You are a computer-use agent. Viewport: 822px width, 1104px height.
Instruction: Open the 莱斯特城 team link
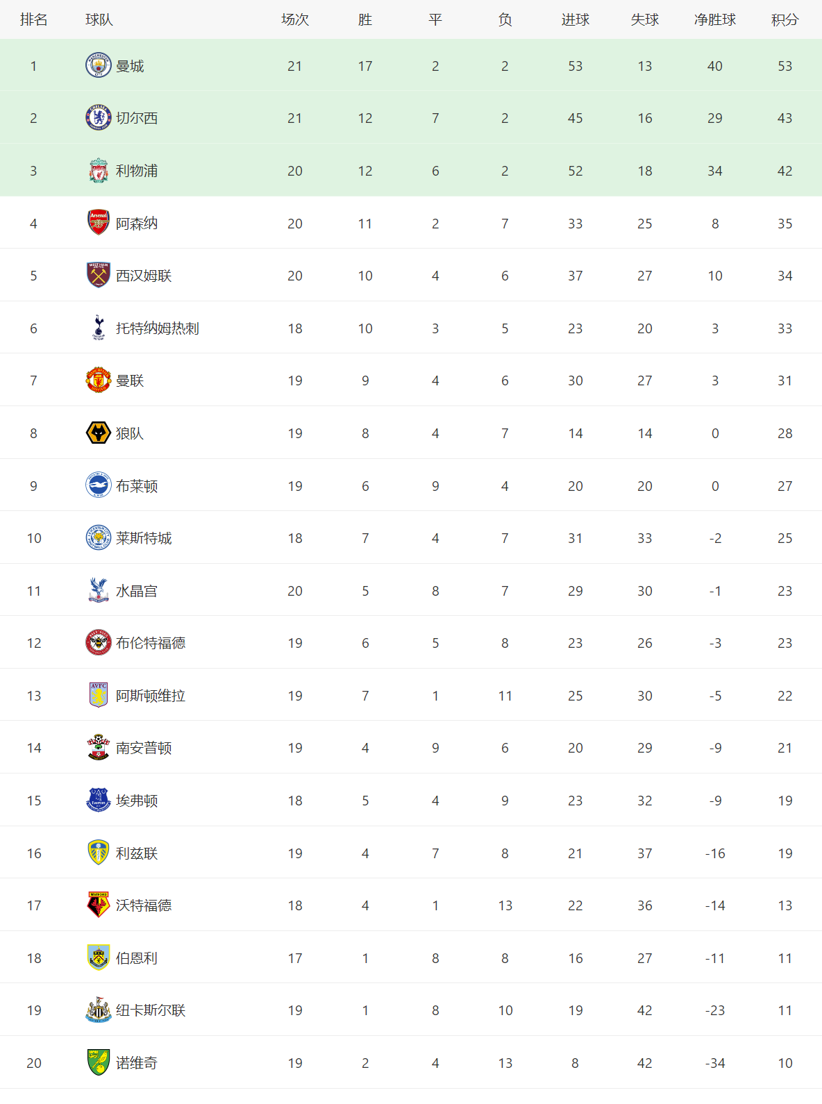coord(144,538)
